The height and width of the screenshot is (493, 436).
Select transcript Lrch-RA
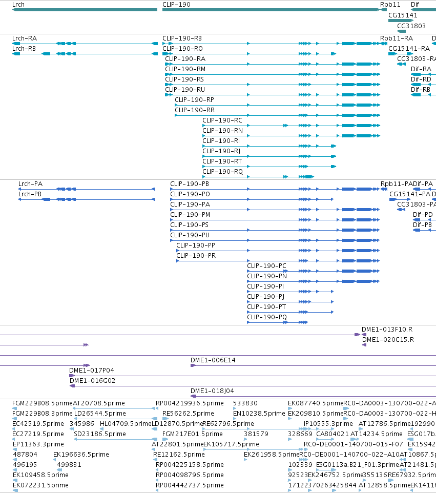point(25,38)
